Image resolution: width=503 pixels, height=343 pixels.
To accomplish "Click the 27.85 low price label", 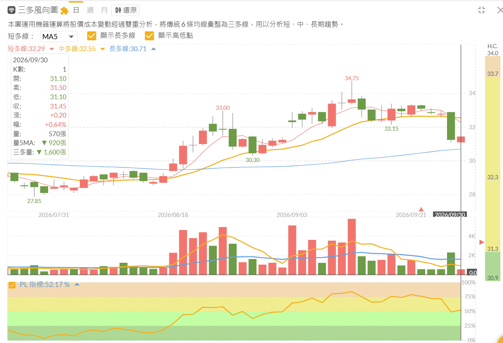I will coord(34,201).
